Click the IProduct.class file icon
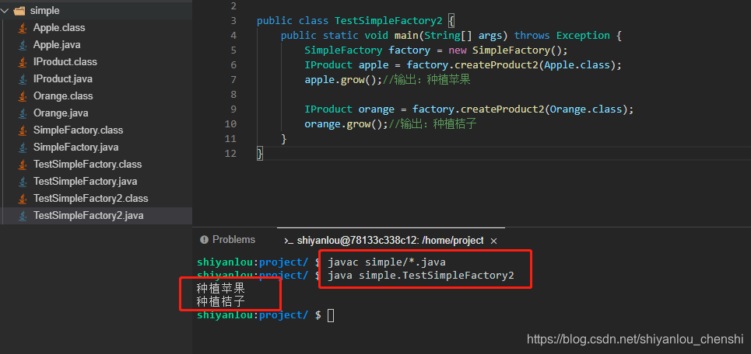The image size is (751, 354). click(23, 62)
